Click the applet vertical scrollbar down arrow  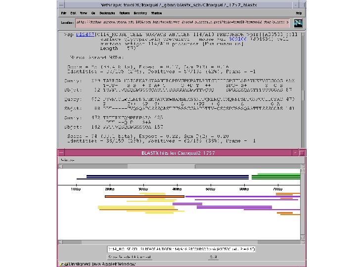pyautogui.click(x=303, y=237)
